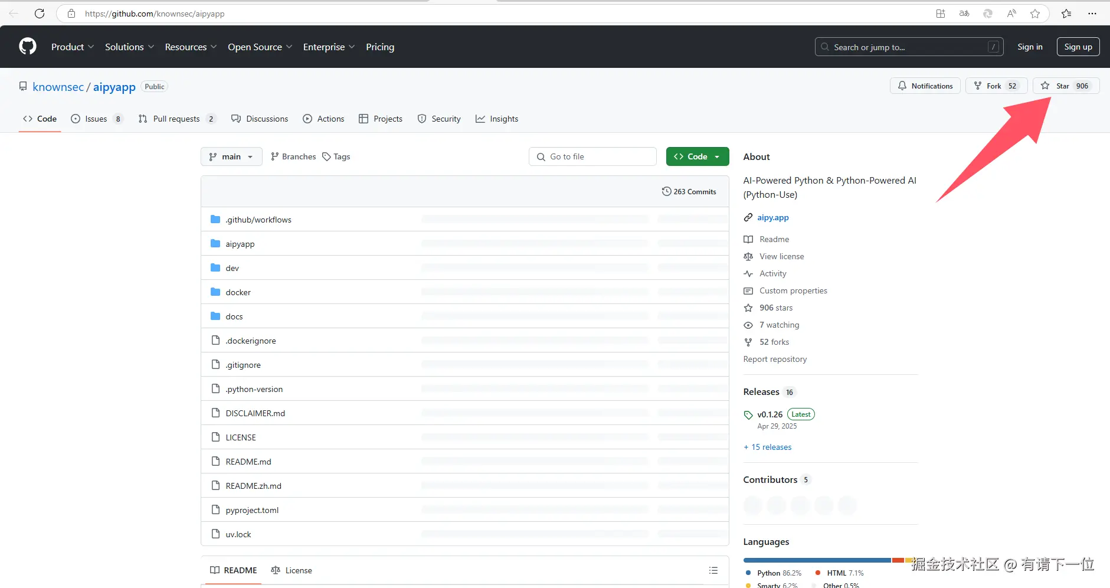Viewport: 1110px width, 588px height.
Task: Click the commit history clock icon
Action: coord(667,191)
